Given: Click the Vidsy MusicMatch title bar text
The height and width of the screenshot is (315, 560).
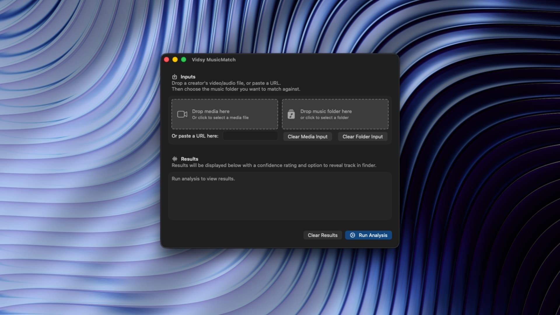Looking at the screenshot, I should click(213, 60).
